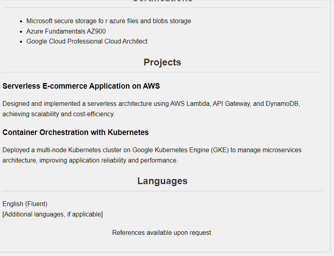This screenshot has height=256, width=334.
Task: Click the Additional languages placeholder text
Action: (52, 214)
